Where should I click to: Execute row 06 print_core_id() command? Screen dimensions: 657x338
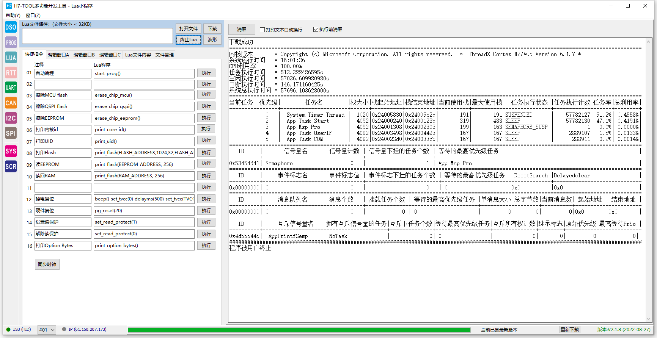coord(206,129)
